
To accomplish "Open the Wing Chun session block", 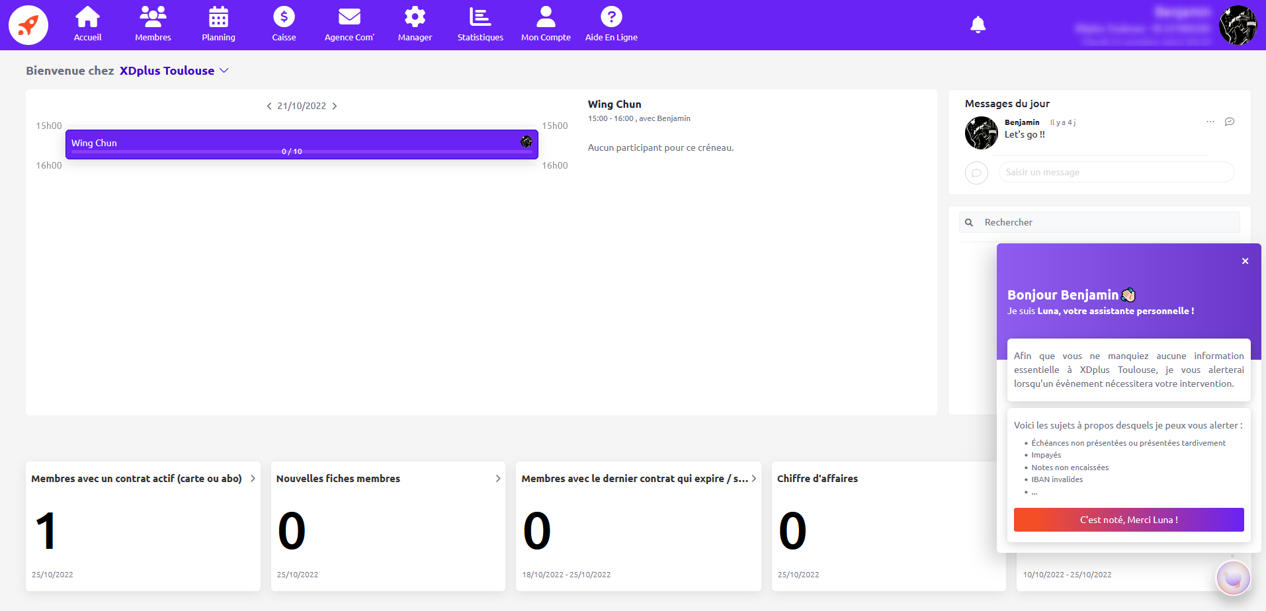I will [x=302, y=144].
